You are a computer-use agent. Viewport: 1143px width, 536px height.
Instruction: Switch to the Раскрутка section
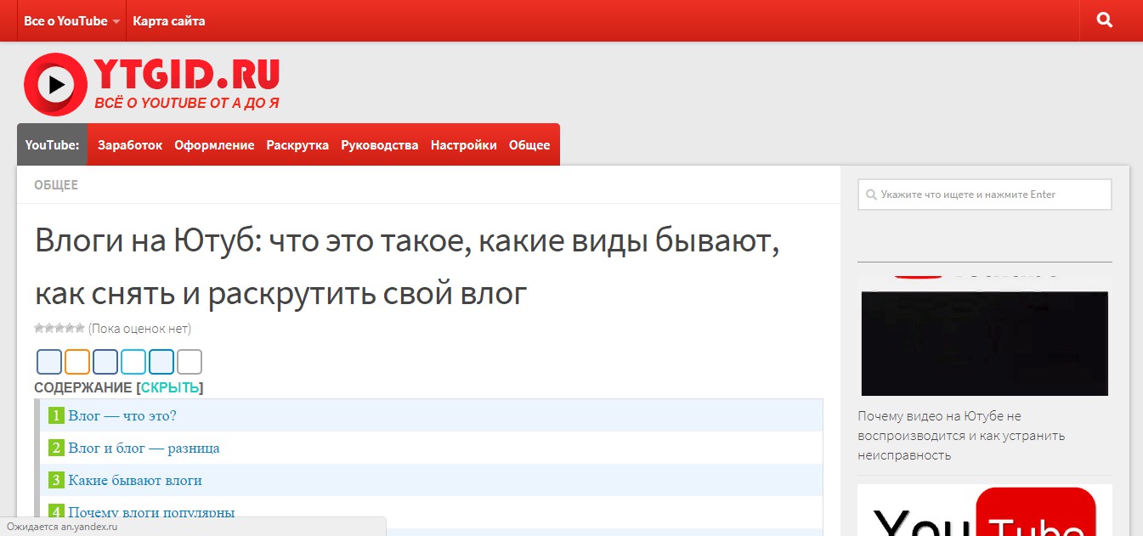coord(297,145)
